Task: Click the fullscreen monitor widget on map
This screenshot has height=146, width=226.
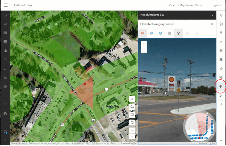Action: coord(132,115)
